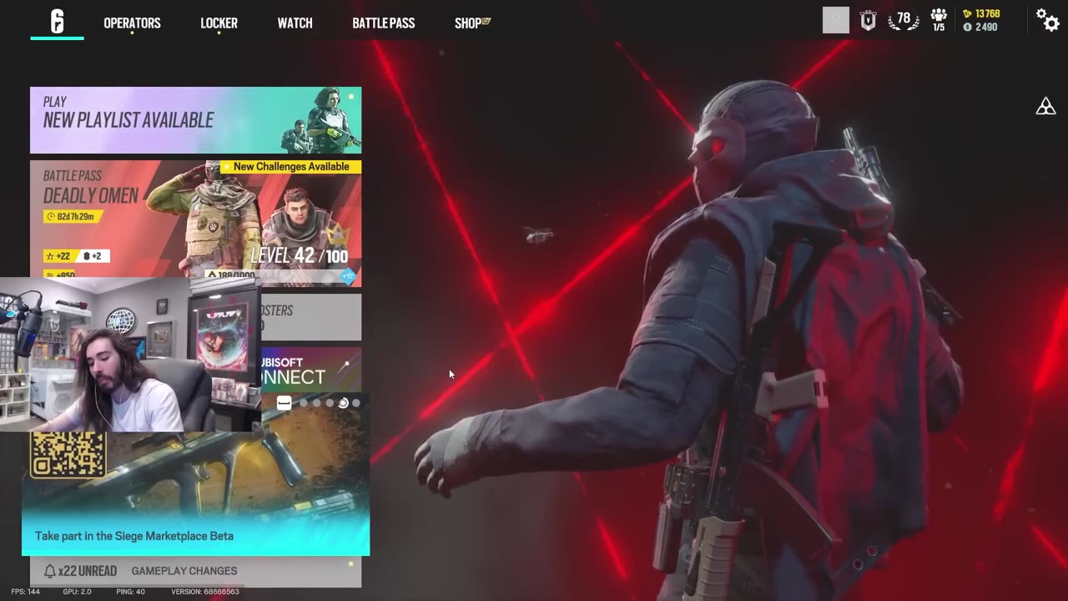The width and height of the screenshot is (1068, 601).
Task: Click the GPU: 2.0 readout
Action: [77, 592]
